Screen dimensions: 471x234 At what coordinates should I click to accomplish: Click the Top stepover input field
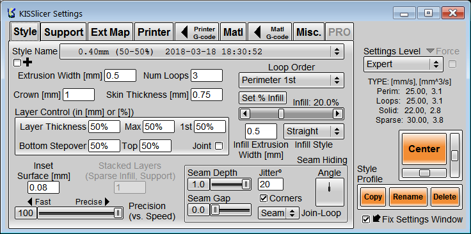(x=156, y=146)
